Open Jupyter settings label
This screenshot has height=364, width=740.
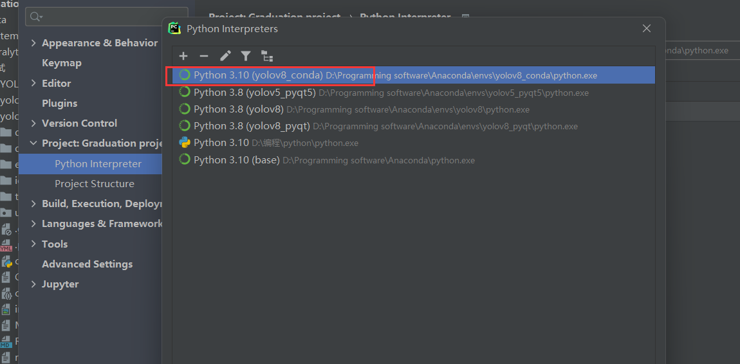(x=60, y=284)
